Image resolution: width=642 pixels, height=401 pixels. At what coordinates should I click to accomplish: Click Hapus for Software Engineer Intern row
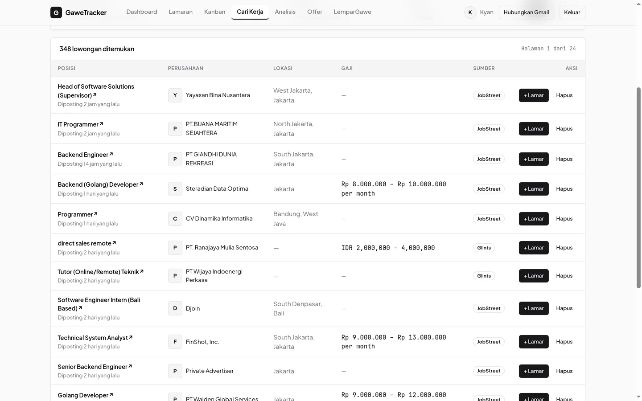click(564, 308)
